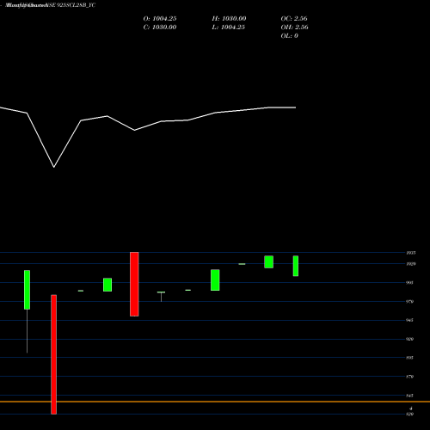Click the 820 price axis label
This screenshot has width=430, height=430.
(x=409, y=415)
